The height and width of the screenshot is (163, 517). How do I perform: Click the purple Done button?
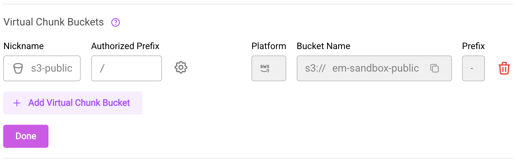(x=26, y=136)
